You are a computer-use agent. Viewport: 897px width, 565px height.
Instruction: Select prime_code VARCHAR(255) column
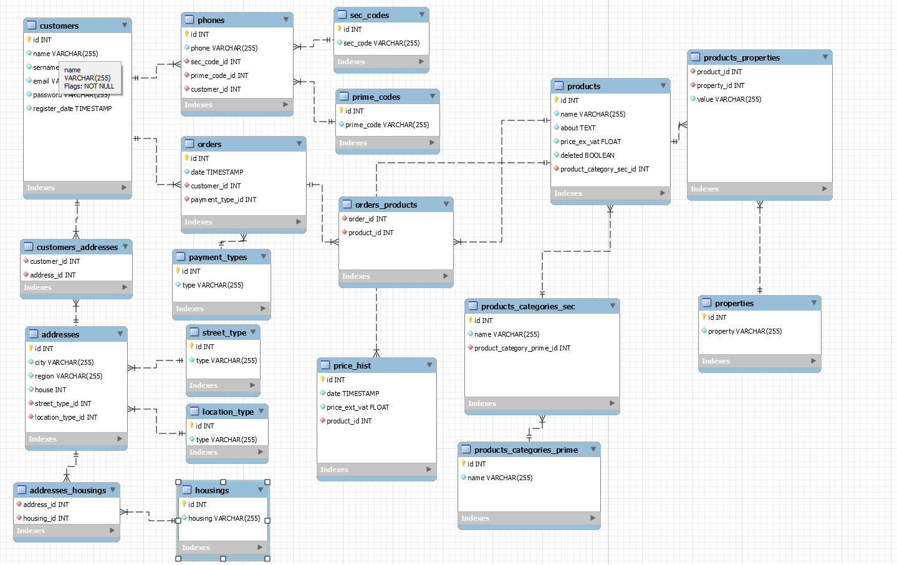pyautogui.click(x=388, y=125)
